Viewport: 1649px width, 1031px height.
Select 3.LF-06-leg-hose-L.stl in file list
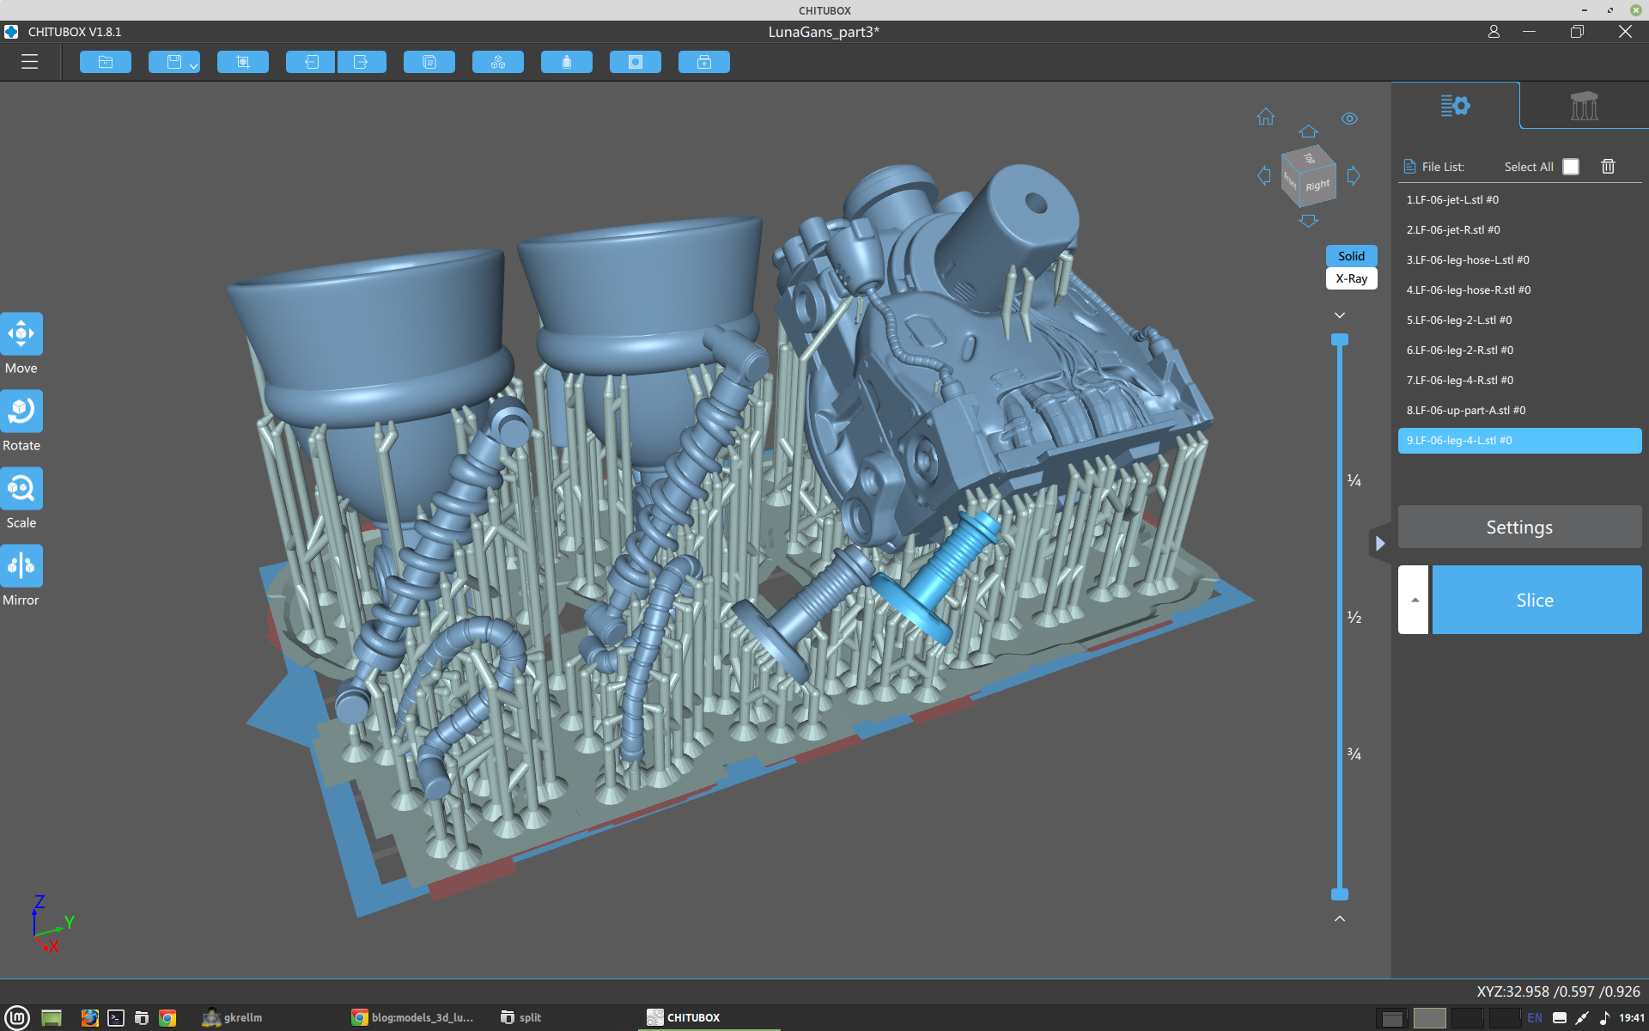click(1468, 259)
